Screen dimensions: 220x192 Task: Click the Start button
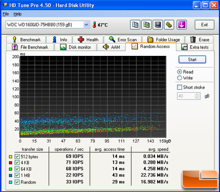point(192,59)
